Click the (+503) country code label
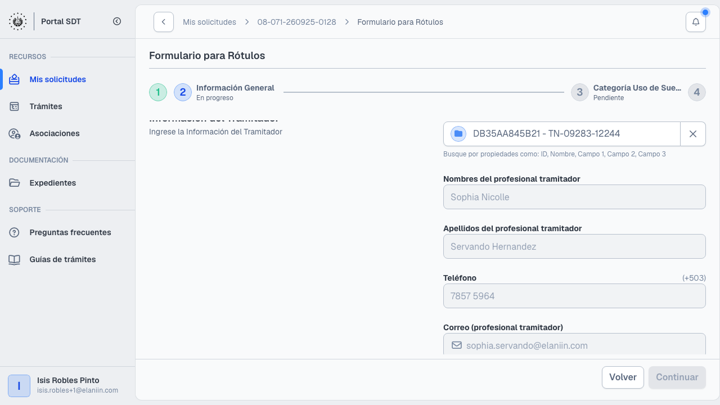 pos(694,278)
